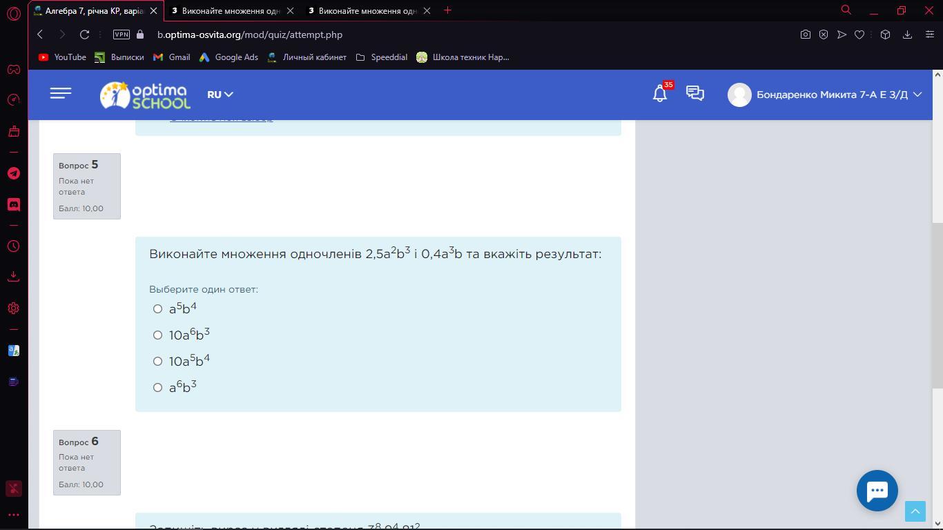
Task: Click the Optima School logo
Action: click(145, 95)
